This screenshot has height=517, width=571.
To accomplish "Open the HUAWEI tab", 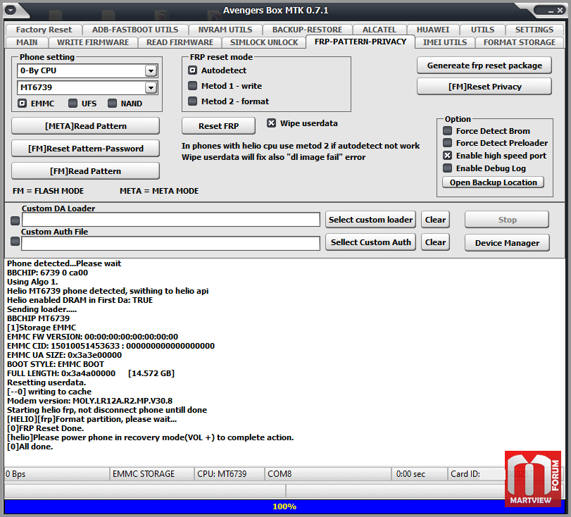I will (432, 30).
